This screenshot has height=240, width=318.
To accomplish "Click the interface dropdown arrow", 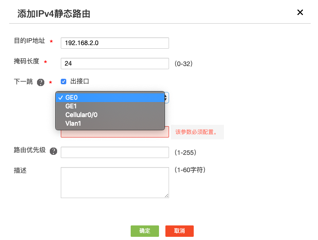I will (166, 97).
